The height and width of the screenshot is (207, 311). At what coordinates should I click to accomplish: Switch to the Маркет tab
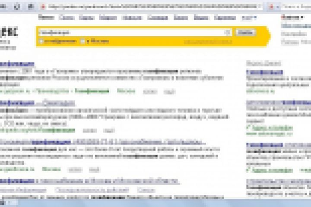108,18
